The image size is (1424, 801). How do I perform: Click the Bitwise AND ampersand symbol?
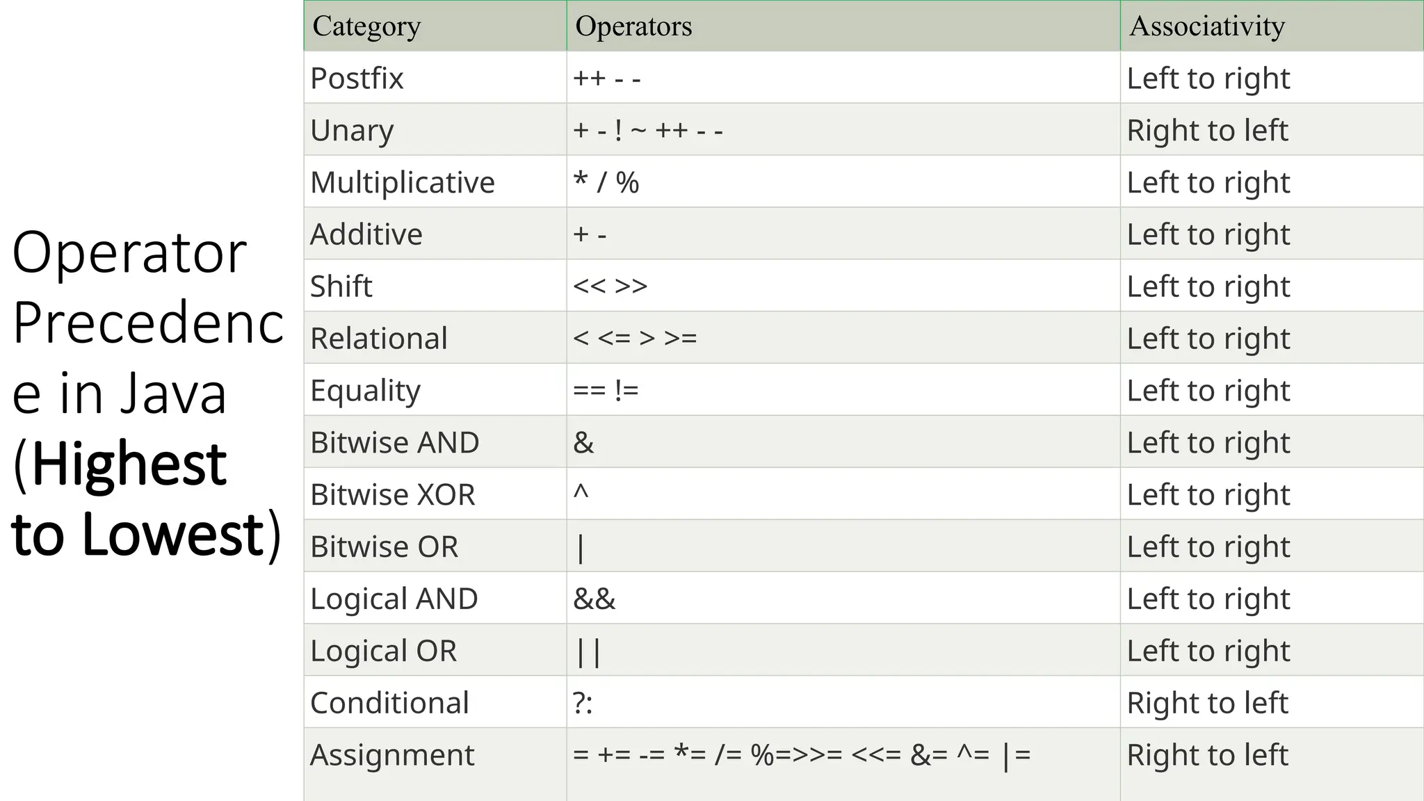(x=583, y=442)
